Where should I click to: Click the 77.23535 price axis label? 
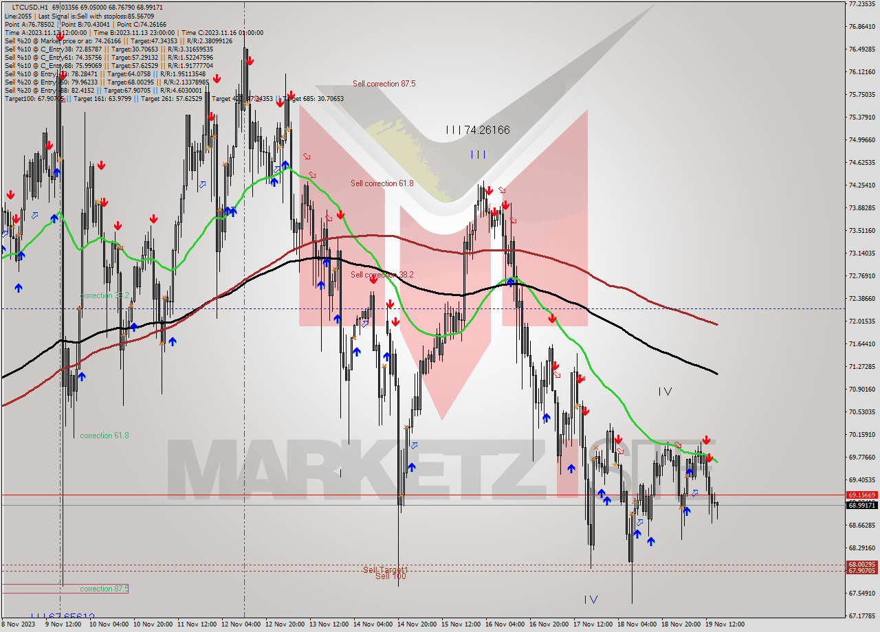tap(861, 4)
